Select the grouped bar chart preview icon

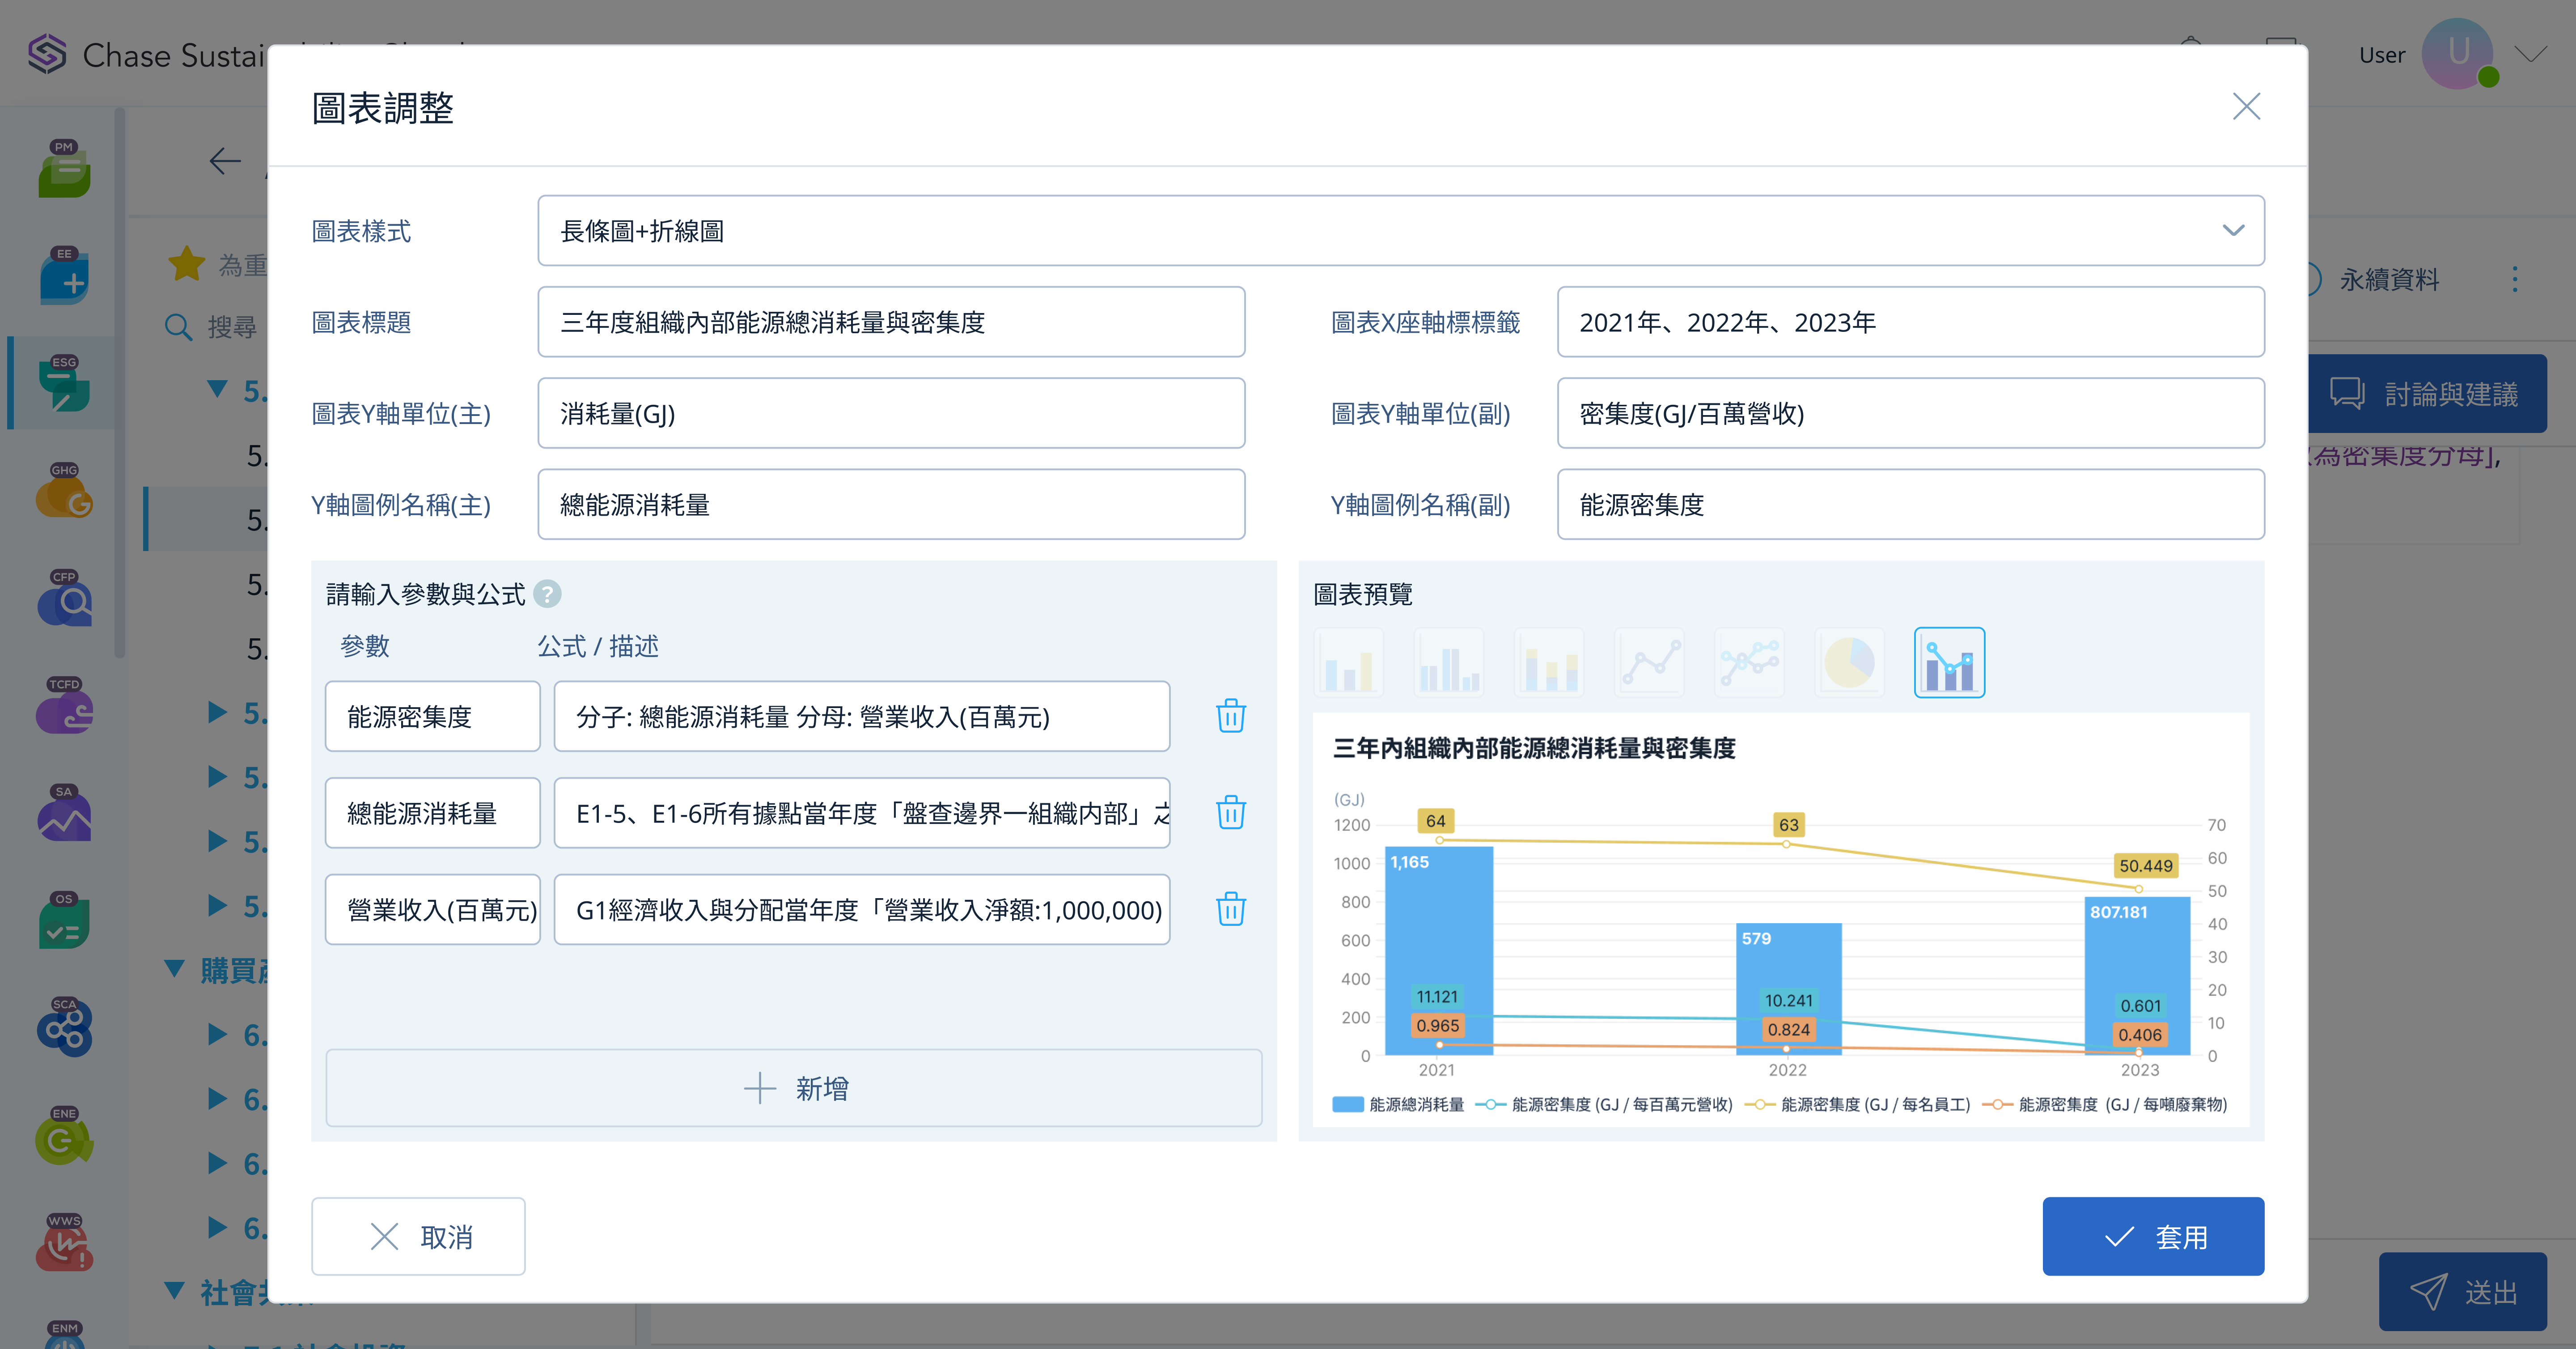[1448, 662]
